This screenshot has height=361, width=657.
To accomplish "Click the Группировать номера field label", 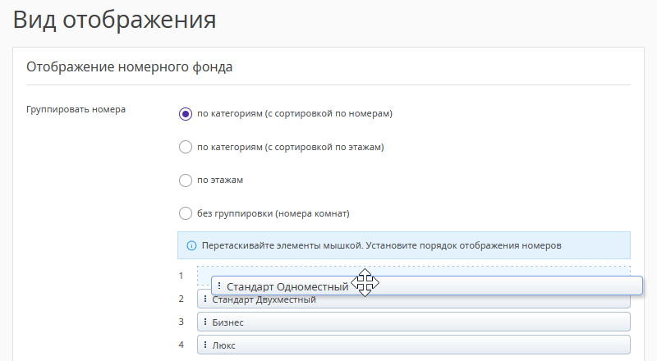I will 76,109.
